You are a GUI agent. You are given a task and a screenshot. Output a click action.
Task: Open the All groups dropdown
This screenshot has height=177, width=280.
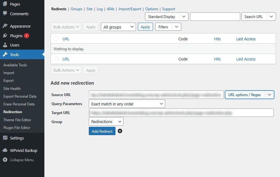(118, 27)
